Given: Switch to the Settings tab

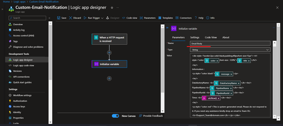Looking at the screenshot, I should point(195,37).
